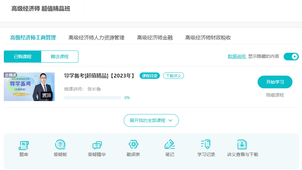Click the 0% course progress bar

[93, 98]
